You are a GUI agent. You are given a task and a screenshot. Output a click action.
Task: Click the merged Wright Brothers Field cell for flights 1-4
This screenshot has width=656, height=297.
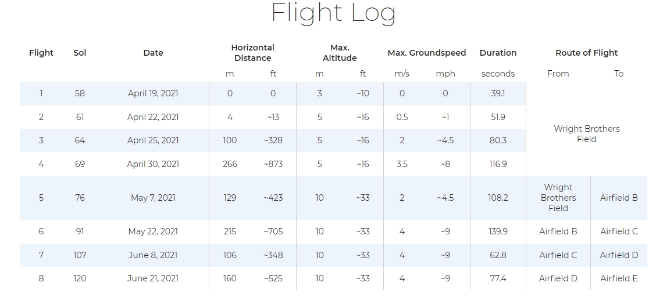point(586,134)
